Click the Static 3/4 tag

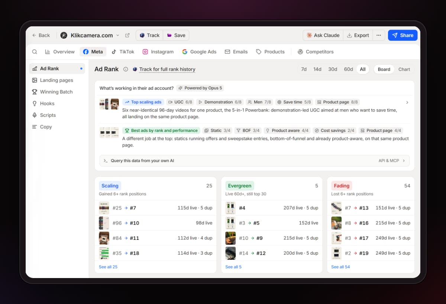pos(217,130)
